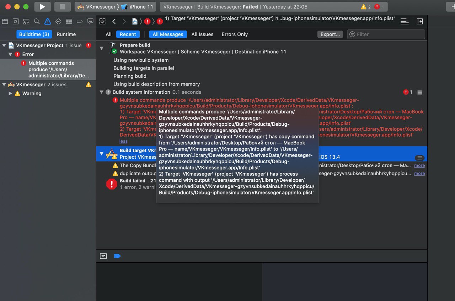Click 'more' on Copy Bundle warning

[419, 165]
